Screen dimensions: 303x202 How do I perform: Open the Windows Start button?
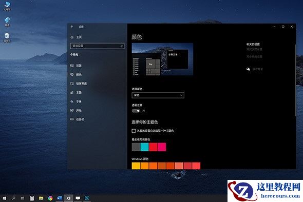click(4, 198)
